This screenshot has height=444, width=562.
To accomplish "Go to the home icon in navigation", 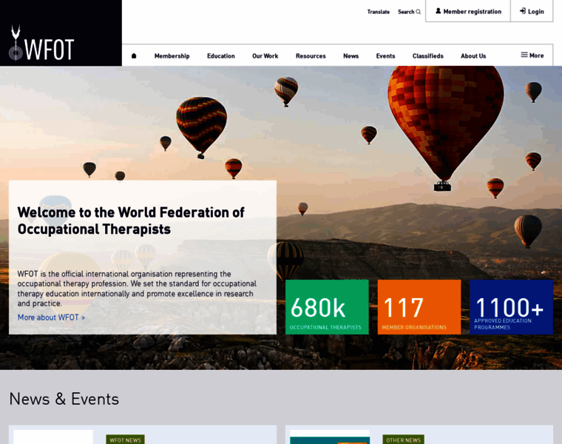I will (134, 55).
